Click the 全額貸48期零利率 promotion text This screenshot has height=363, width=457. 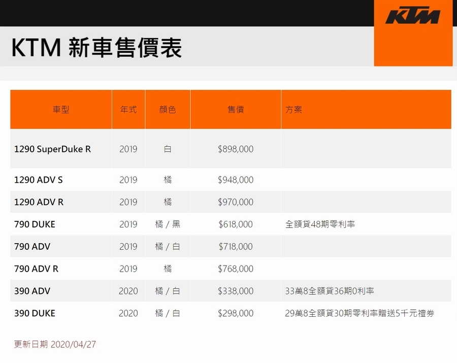tap(320, 224)
